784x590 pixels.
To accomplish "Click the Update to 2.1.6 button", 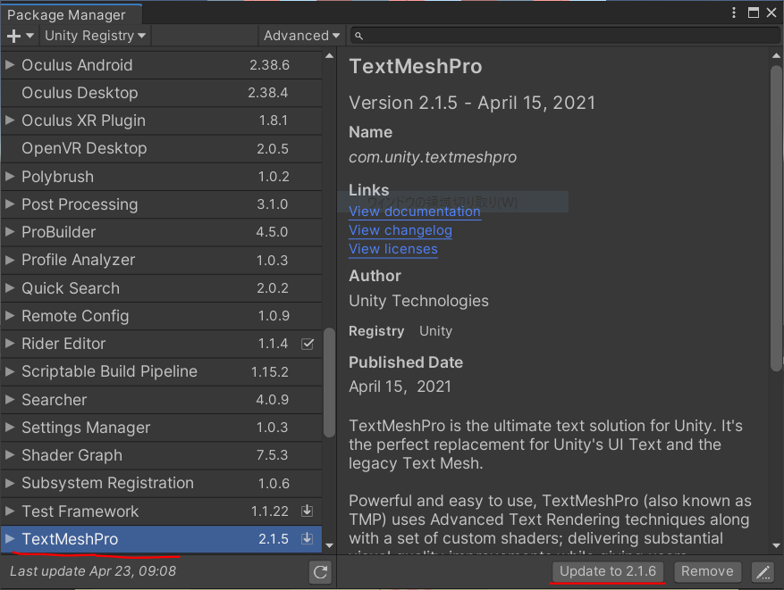I will point(608,571).
